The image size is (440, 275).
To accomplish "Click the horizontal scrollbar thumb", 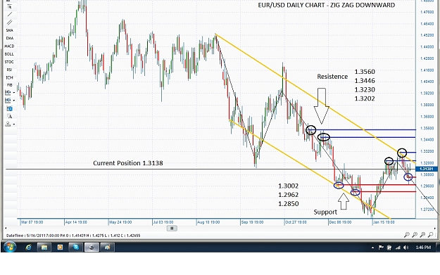I will pyautogui.click(x=172, y=228).
